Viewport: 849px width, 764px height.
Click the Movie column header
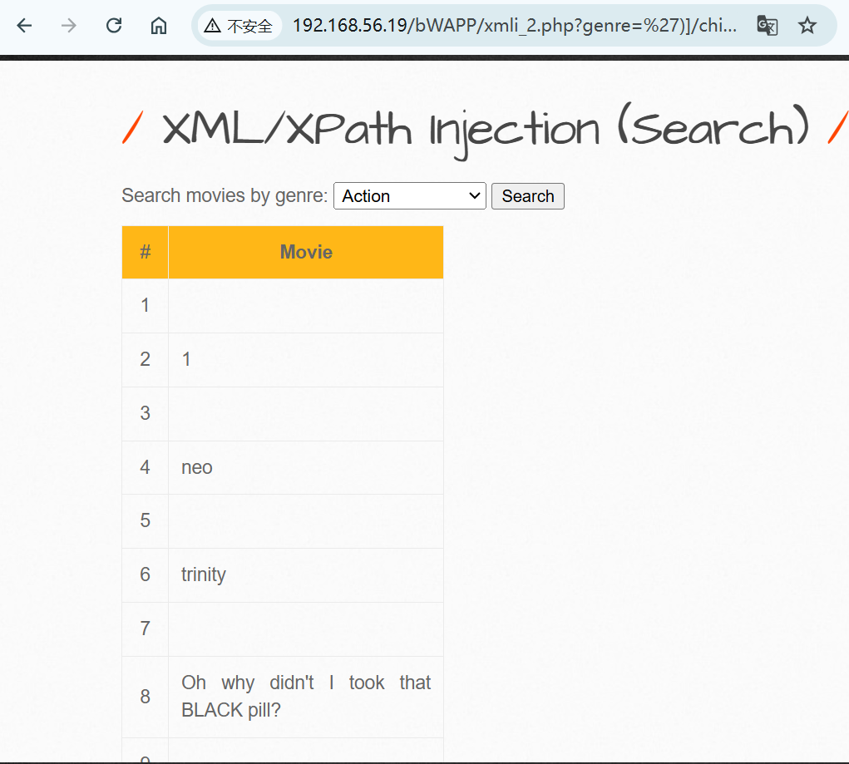click(306, 253)
